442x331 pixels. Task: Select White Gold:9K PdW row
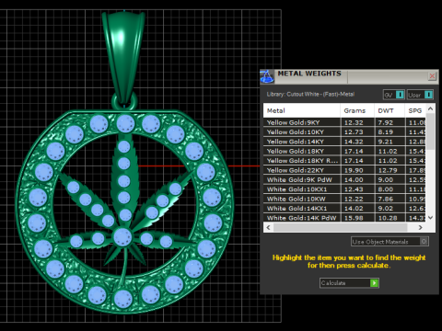(344, 179)
